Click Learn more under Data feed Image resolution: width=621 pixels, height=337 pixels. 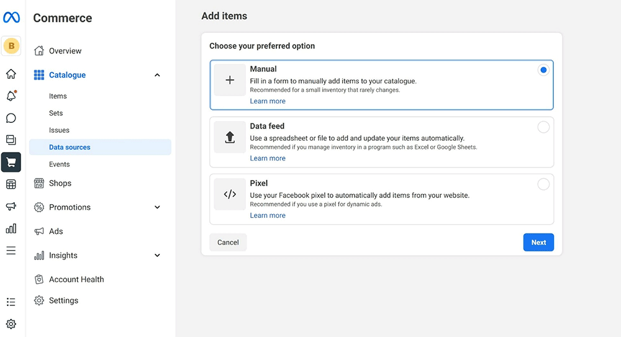[x=268, y=158]
